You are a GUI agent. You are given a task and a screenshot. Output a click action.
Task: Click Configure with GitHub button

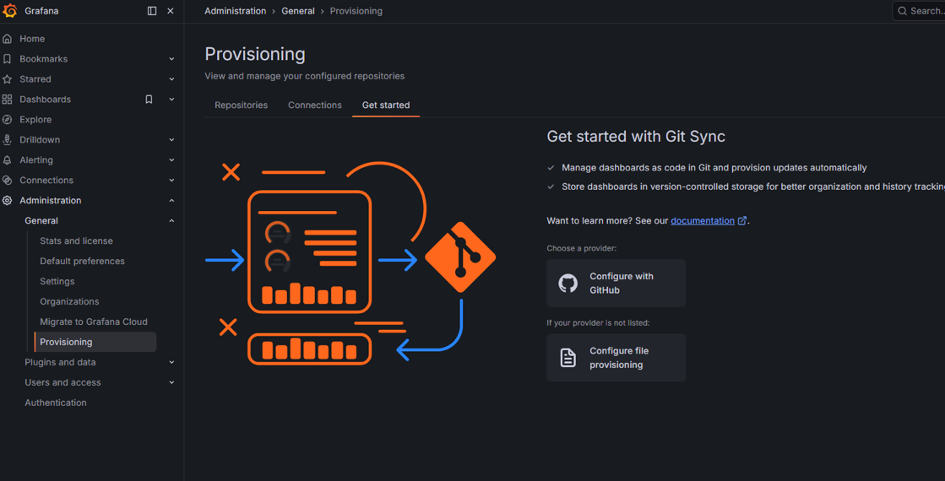point(616,284)
